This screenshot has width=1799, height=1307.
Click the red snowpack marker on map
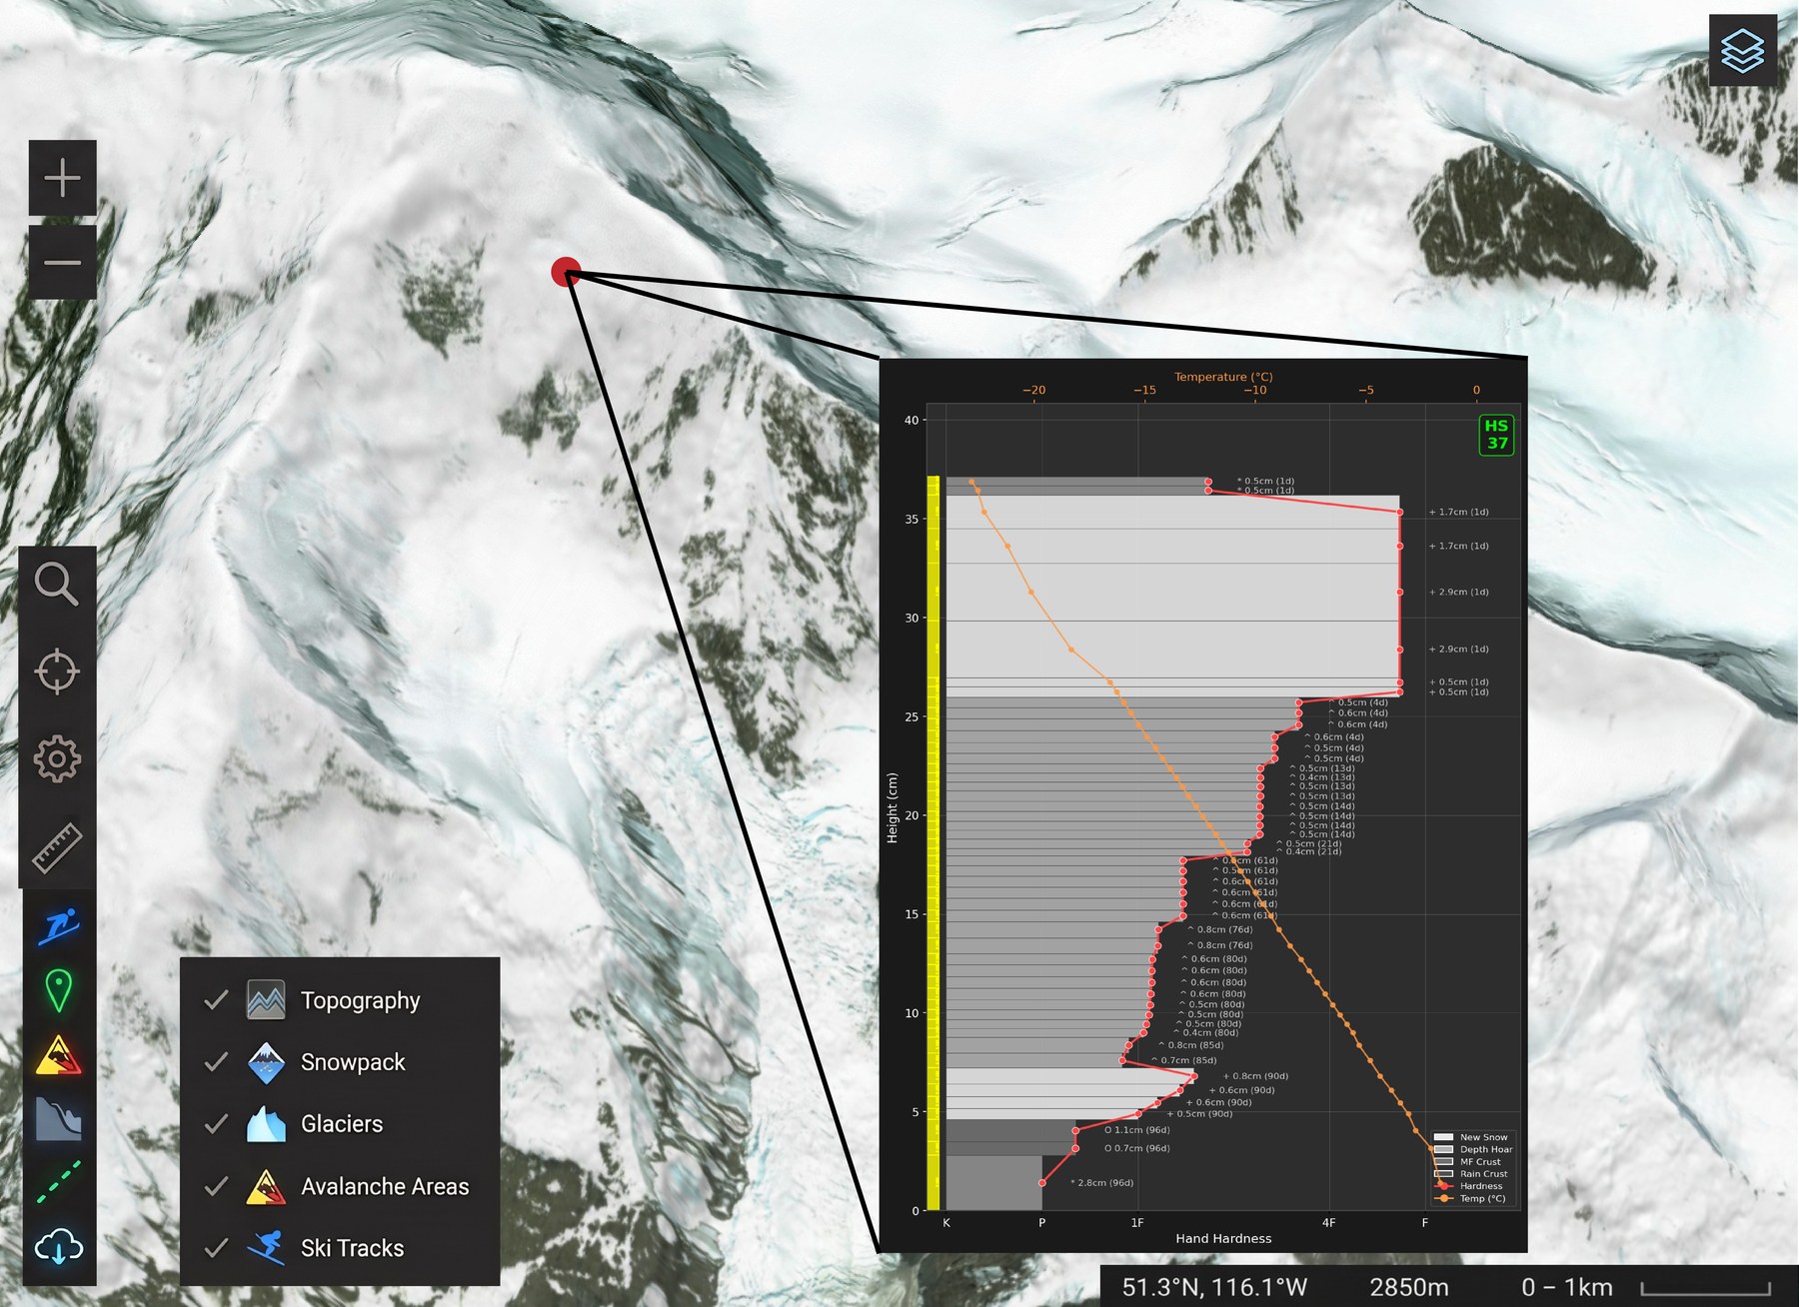point(566,272)
